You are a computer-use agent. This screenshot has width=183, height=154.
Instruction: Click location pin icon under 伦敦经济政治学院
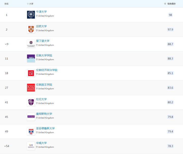(37, 74)
